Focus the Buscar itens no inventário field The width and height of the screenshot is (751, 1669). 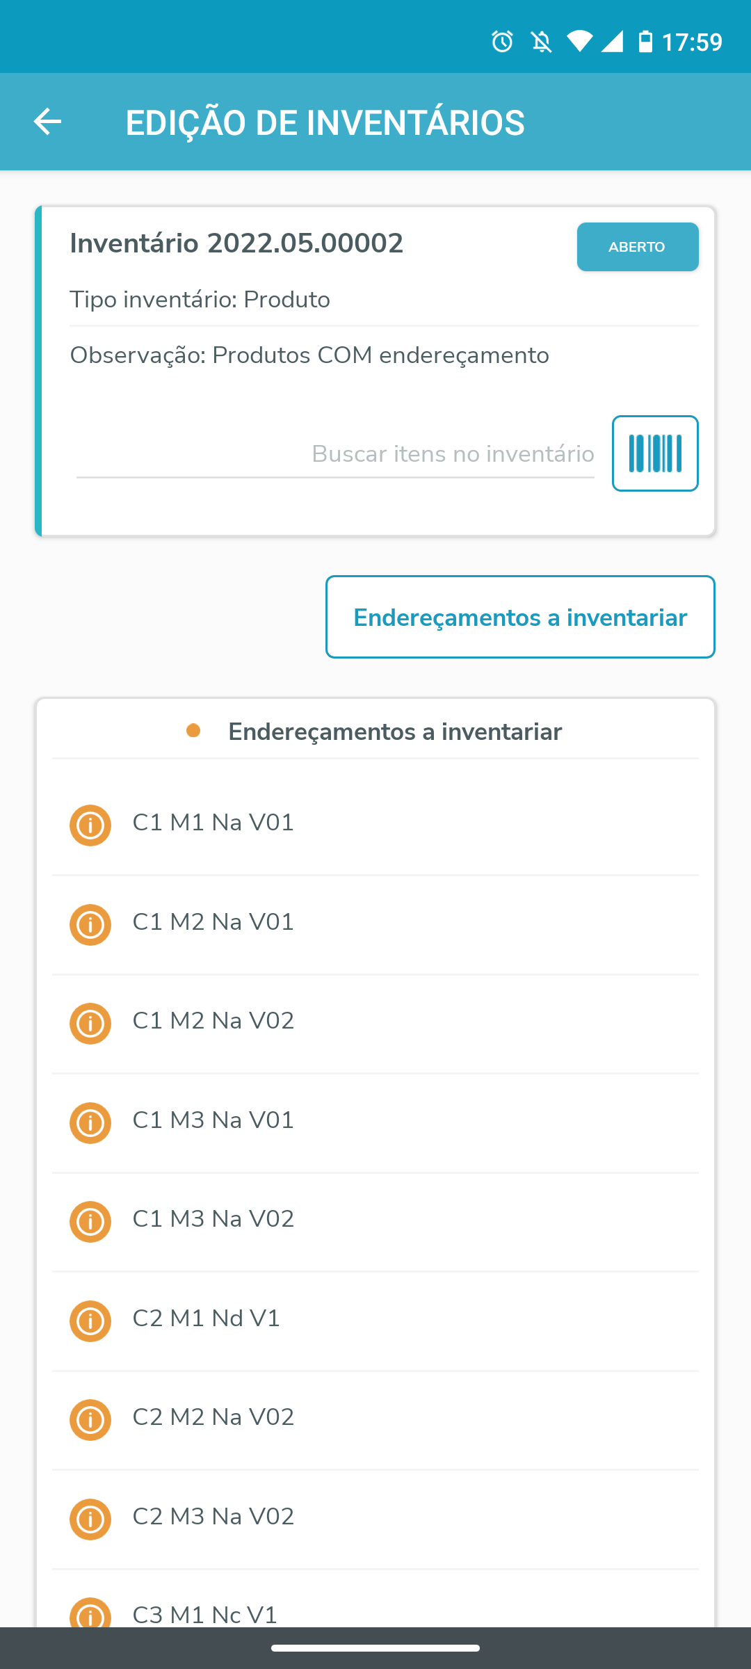335,454
